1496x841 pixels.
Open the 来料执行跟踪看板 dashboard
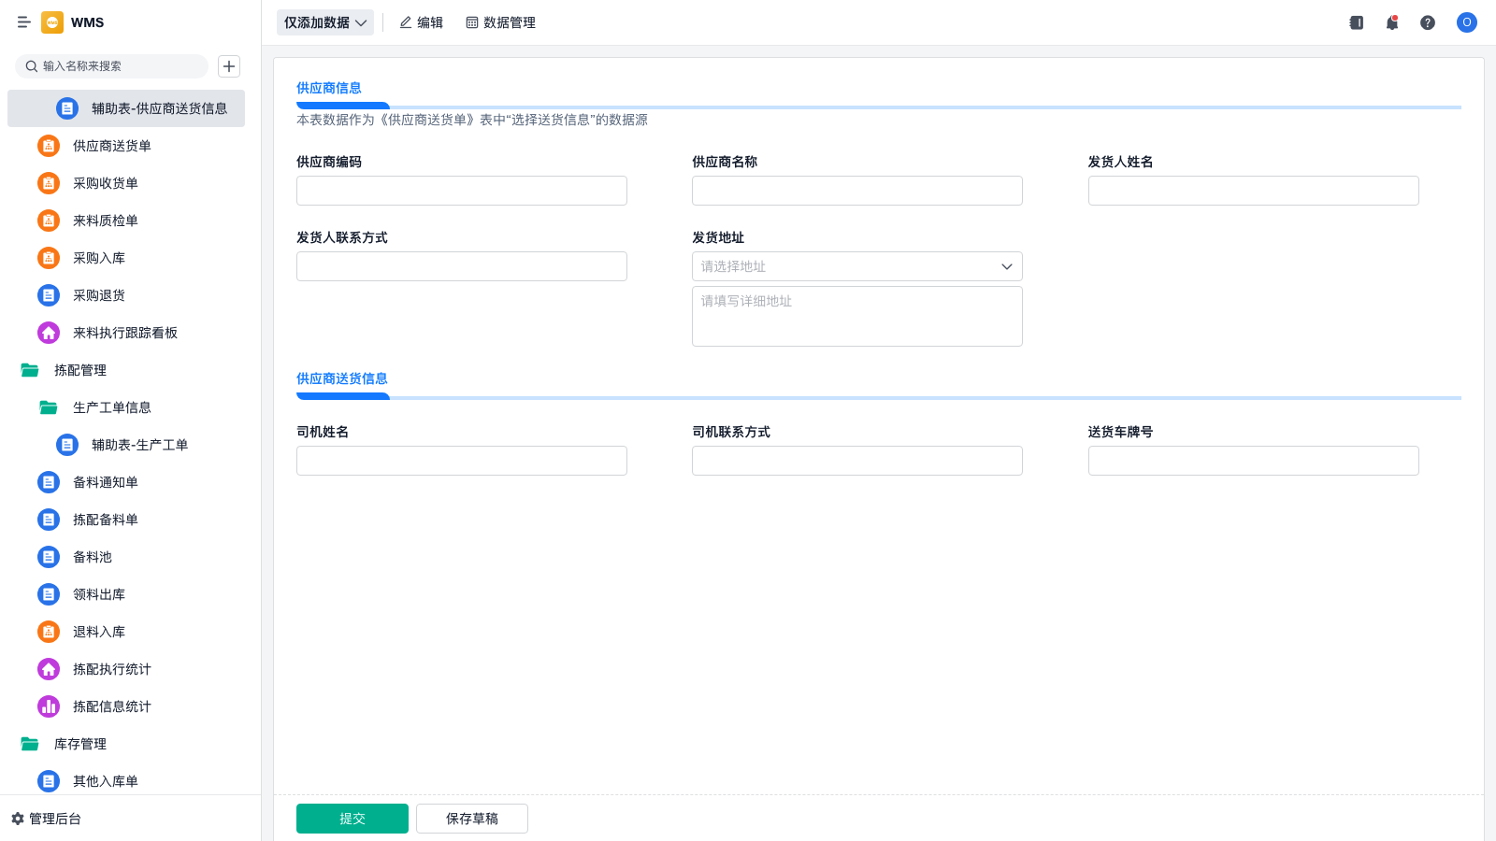[124, 333]
